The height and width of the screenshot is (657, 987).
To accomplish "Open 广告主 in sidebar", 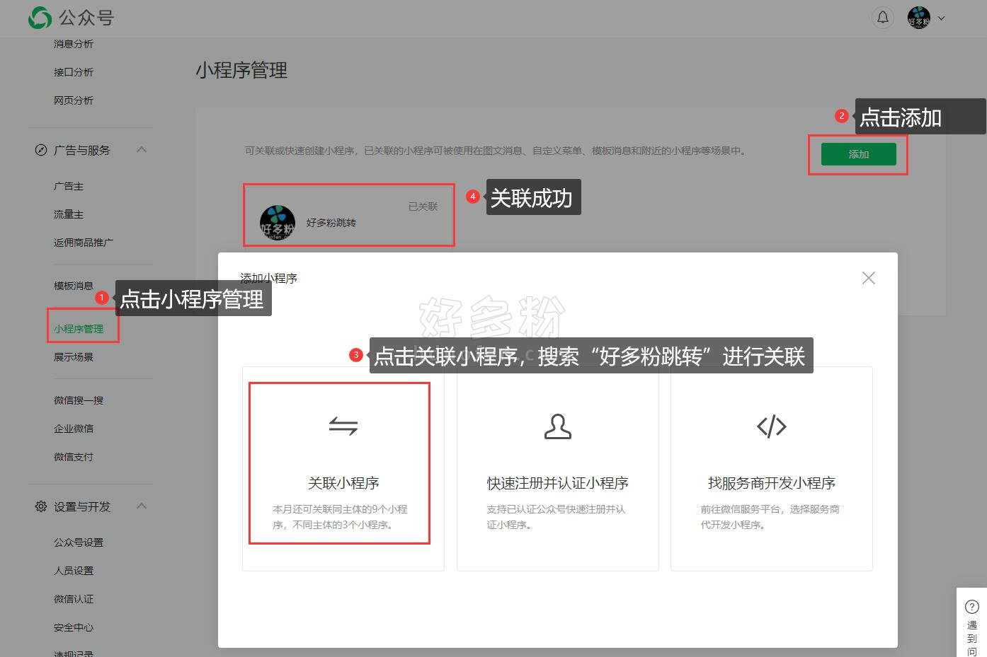I will point(69,186).
